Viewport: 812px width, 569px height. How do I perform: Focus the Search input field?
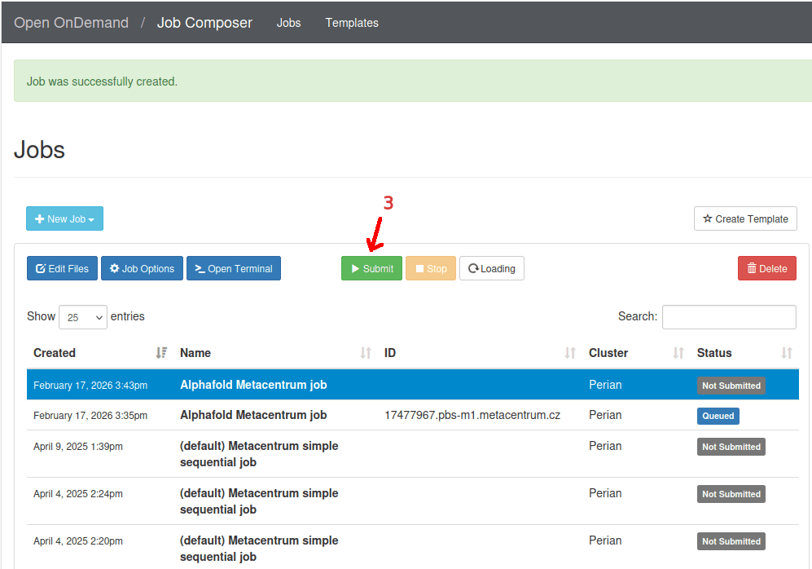[x=729, y=317]
